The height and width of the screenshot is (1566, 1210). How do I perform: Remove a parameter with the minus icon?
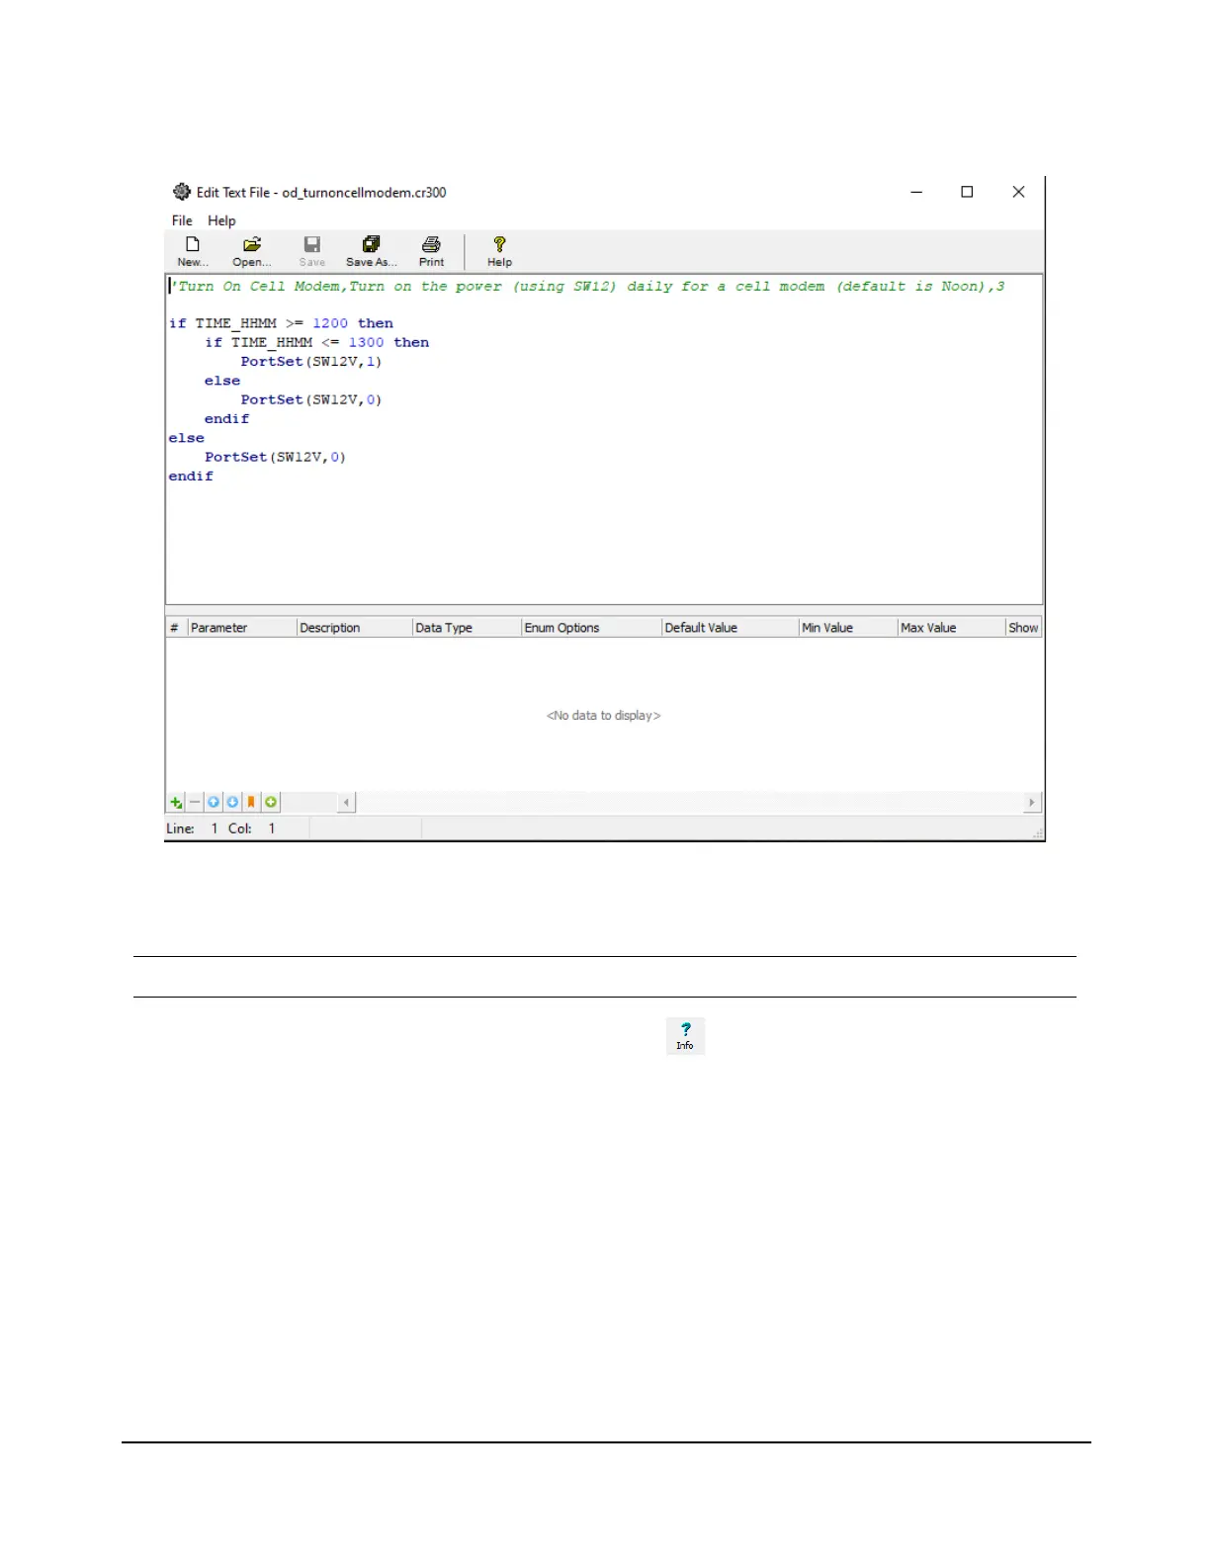click(x=195, y=803)
